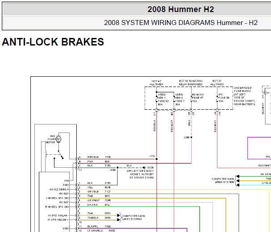Click the arrowhead on the TAN/BLK 2500 wire
Screen dimensions: 271x232
point(118,220)
